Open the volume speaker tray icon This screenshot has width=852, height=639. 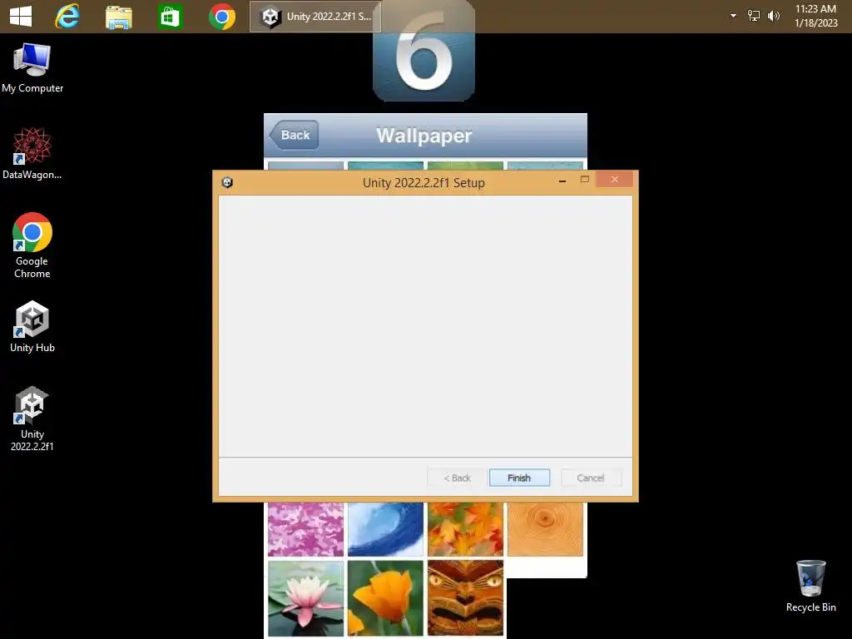[773, 16]
